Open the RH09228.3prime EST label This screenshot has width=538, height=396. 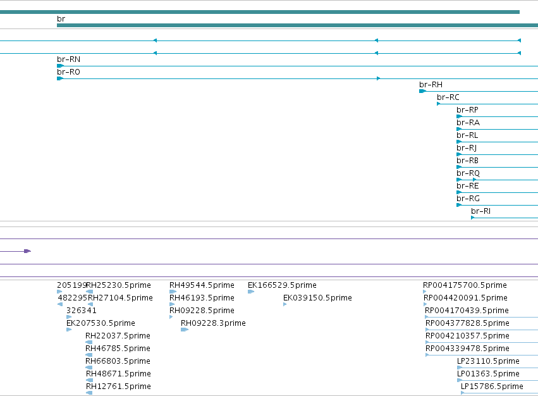click(214, 323)
